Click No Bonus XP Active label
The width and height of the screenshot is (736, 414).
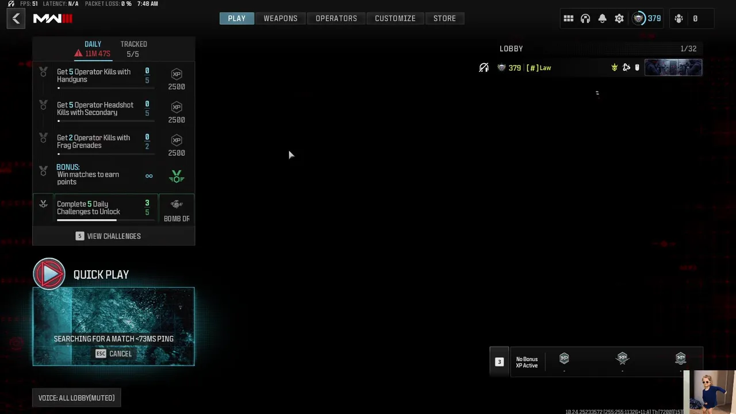pyautogui.click(x=527, y=362)
